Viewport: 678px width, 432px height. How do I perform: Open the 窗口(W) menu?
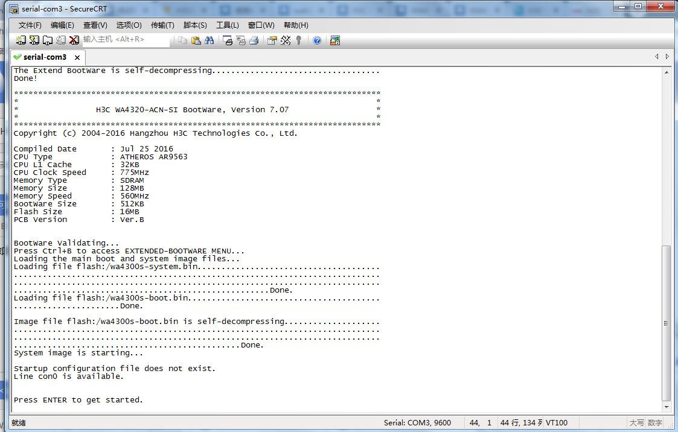(x=261, y=25)
